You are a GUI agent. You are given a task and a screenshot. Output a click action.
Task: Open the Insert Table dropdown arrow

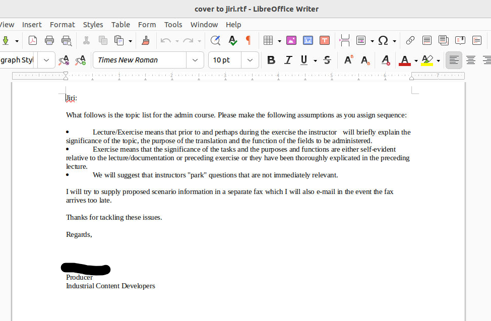coord(279,41)
